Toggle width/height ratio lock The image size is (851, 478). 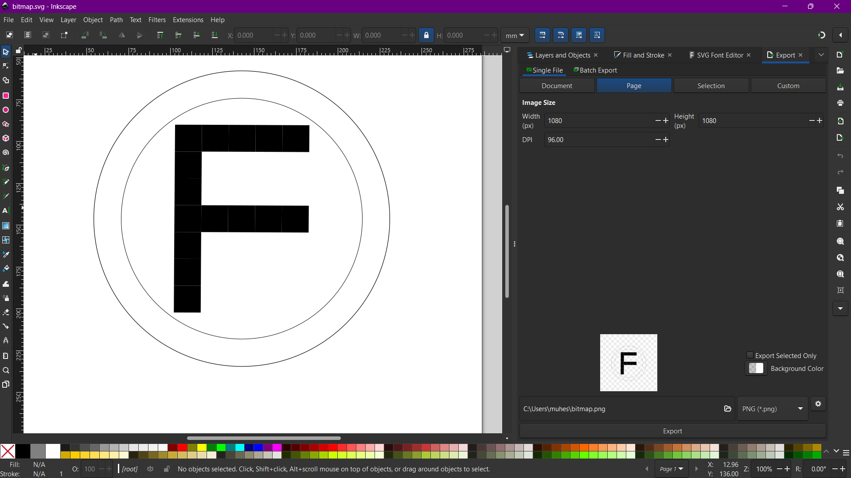426,35
